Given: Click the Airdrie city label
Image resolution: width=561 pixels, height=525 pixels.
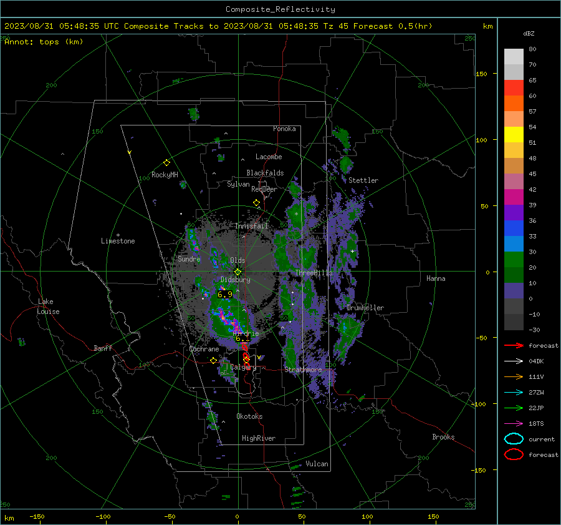Looking at the screenshot, I should coord(246,333).
